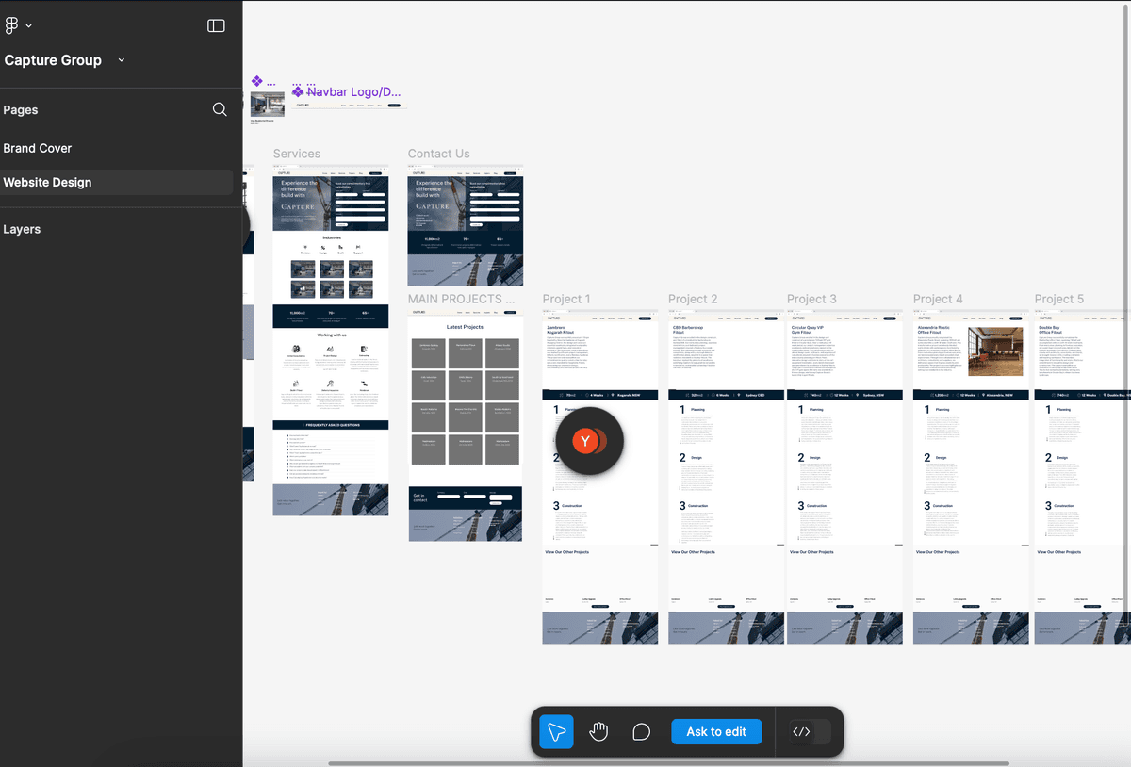Click the horizontal canvas scrollbar

click(x=667, y=763)
